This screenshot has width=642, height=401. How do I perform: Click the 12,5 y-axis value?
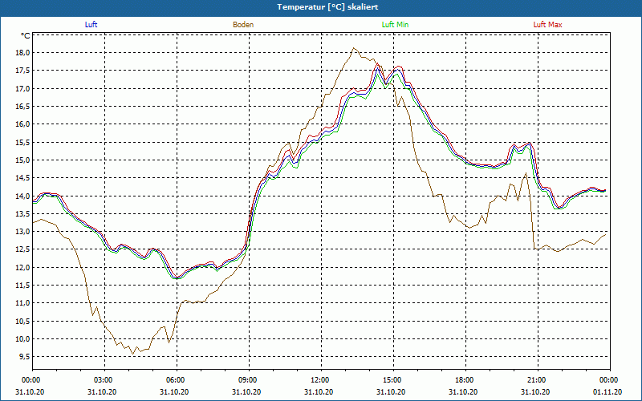tap(23, 249)
